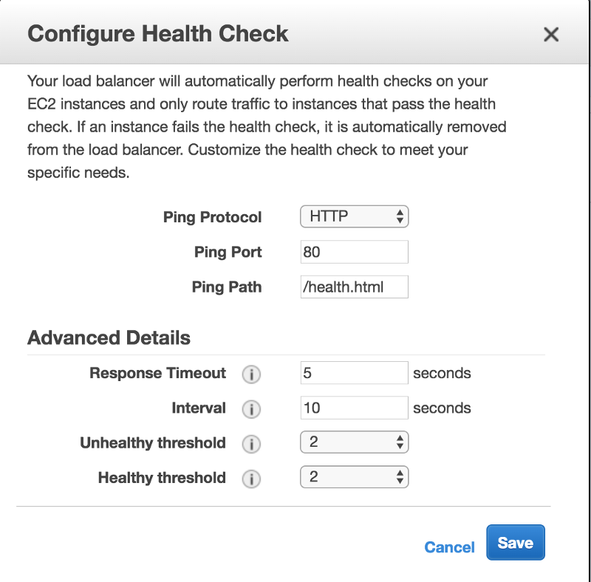
Task: Edit the Ping Path /health.html field
Action: pyautogui.click(x=355, y=287)
